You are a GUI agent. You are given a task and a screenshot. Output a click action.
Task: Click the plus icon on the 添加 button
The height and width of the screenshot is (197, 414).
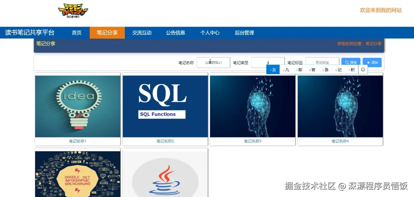tap(368, 62)
